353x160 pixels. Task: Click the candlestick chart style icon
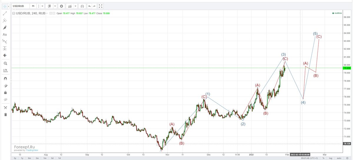click(49, 6)
